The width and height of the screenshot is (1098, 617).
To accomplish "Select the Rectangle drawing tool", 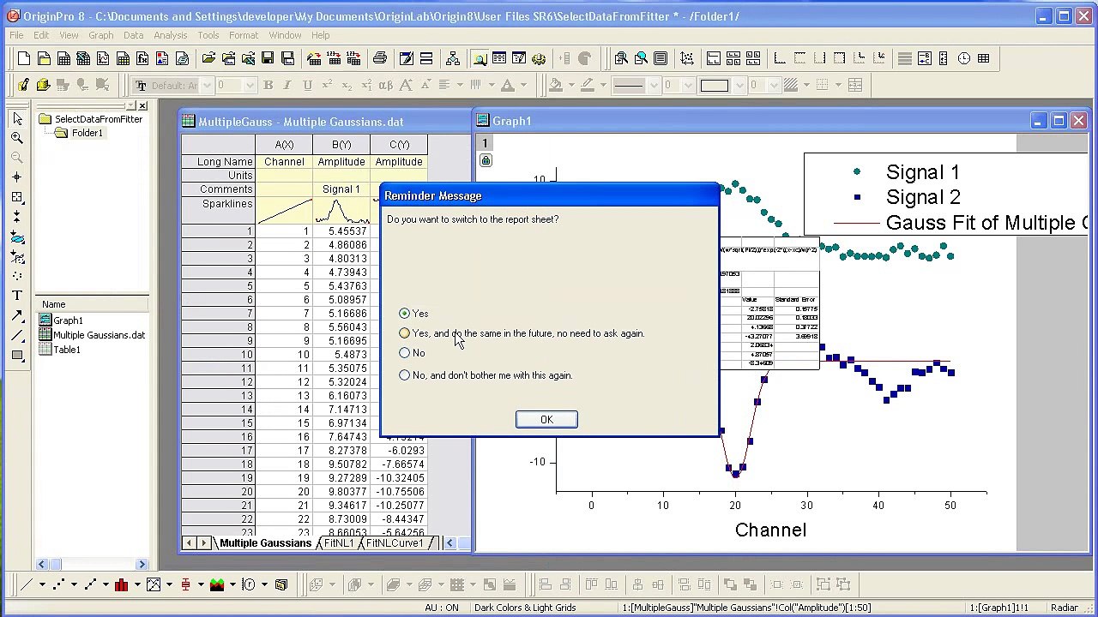I will (17, 355).
